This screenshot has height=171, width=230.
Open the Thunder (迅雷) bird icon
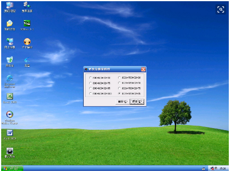pos(27,62)
